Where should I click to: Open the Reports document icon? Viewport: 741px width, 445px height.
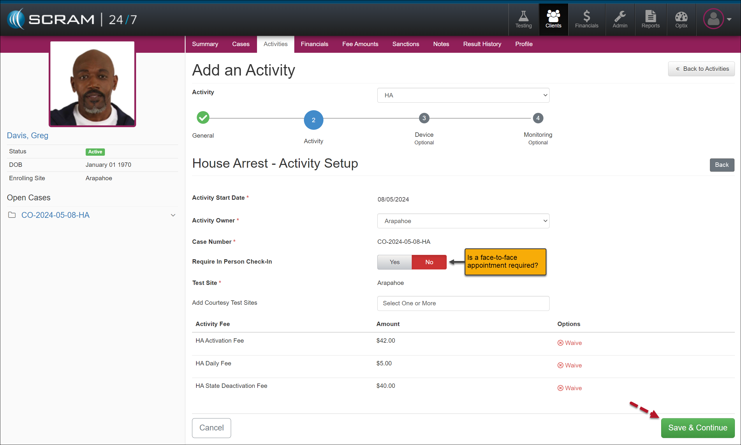click(650, 20)
